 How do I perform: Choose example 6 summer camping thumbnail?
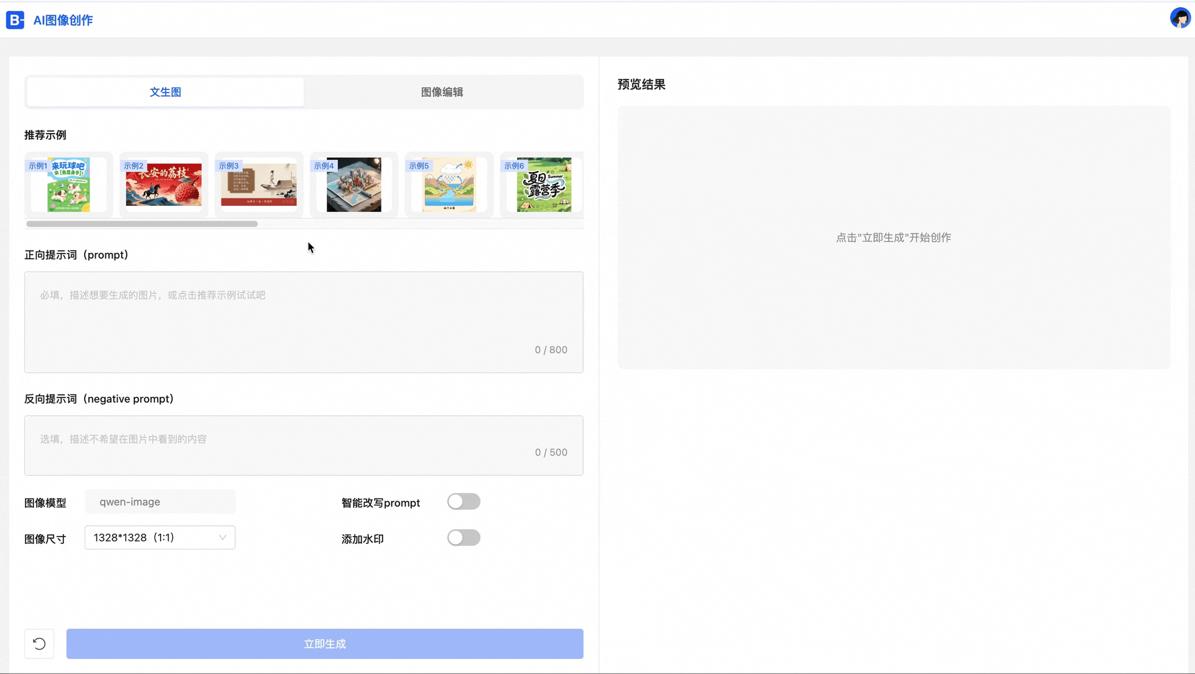(x=544, y=185)
